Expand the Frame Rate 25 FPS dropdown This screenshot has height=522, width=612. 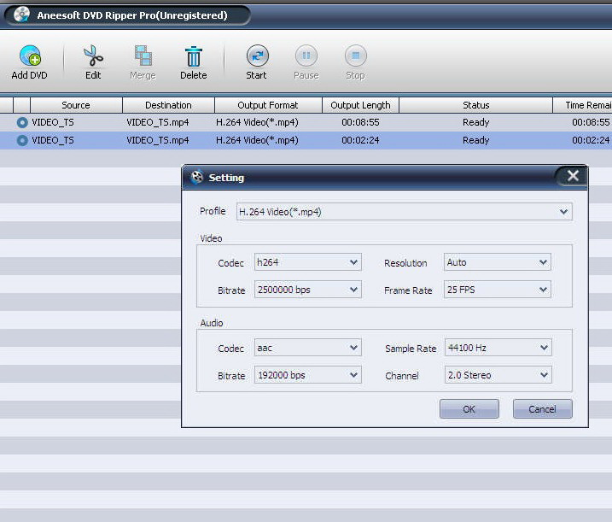pyautogui.click(x=497, y=290)
